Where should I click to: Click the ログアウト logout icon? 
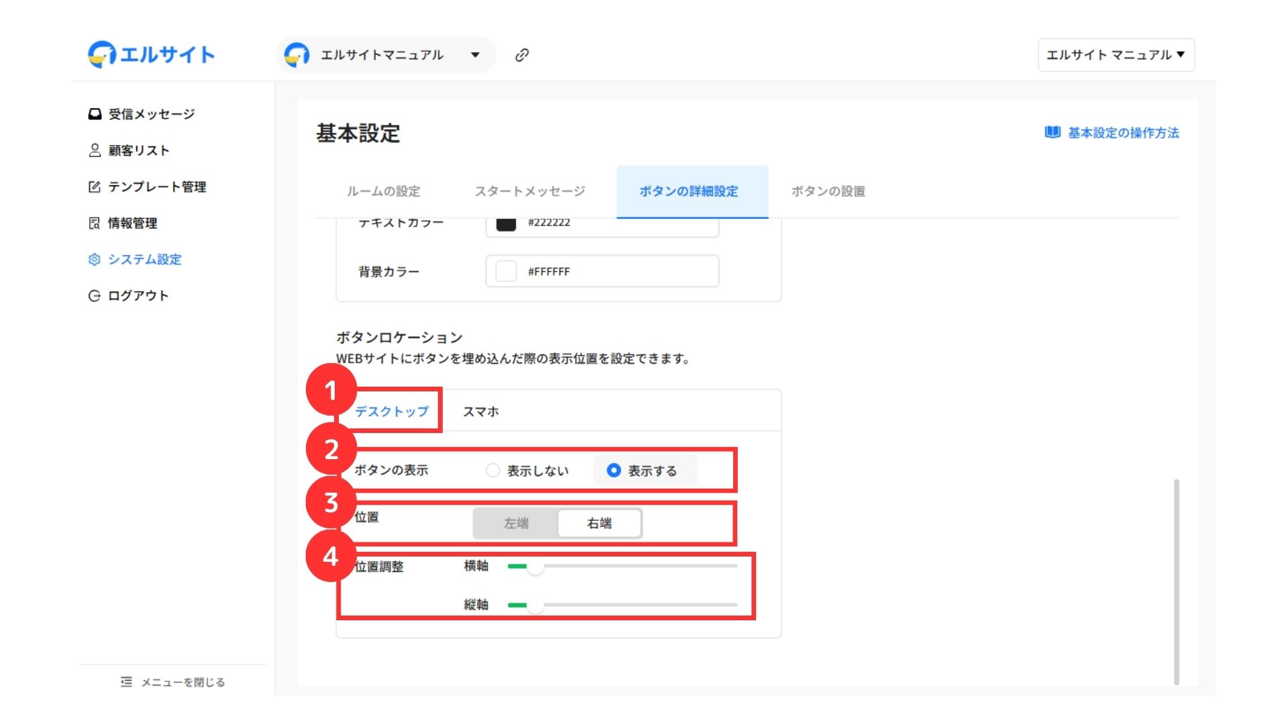(95, 295)
